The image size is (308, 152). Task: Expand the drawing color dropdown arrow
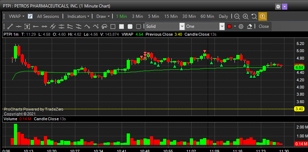click(235, 26)
